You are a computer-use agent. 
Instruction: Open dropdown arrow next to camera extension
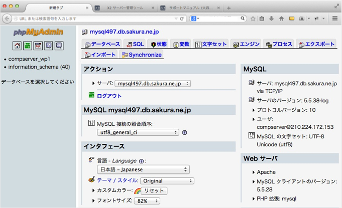pyautogui.click(x=309, y=19)
